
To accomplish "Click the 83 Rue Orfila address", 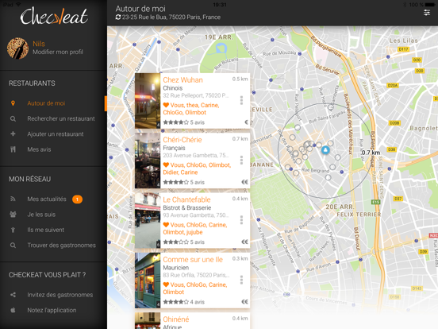I will click(196, 275).
